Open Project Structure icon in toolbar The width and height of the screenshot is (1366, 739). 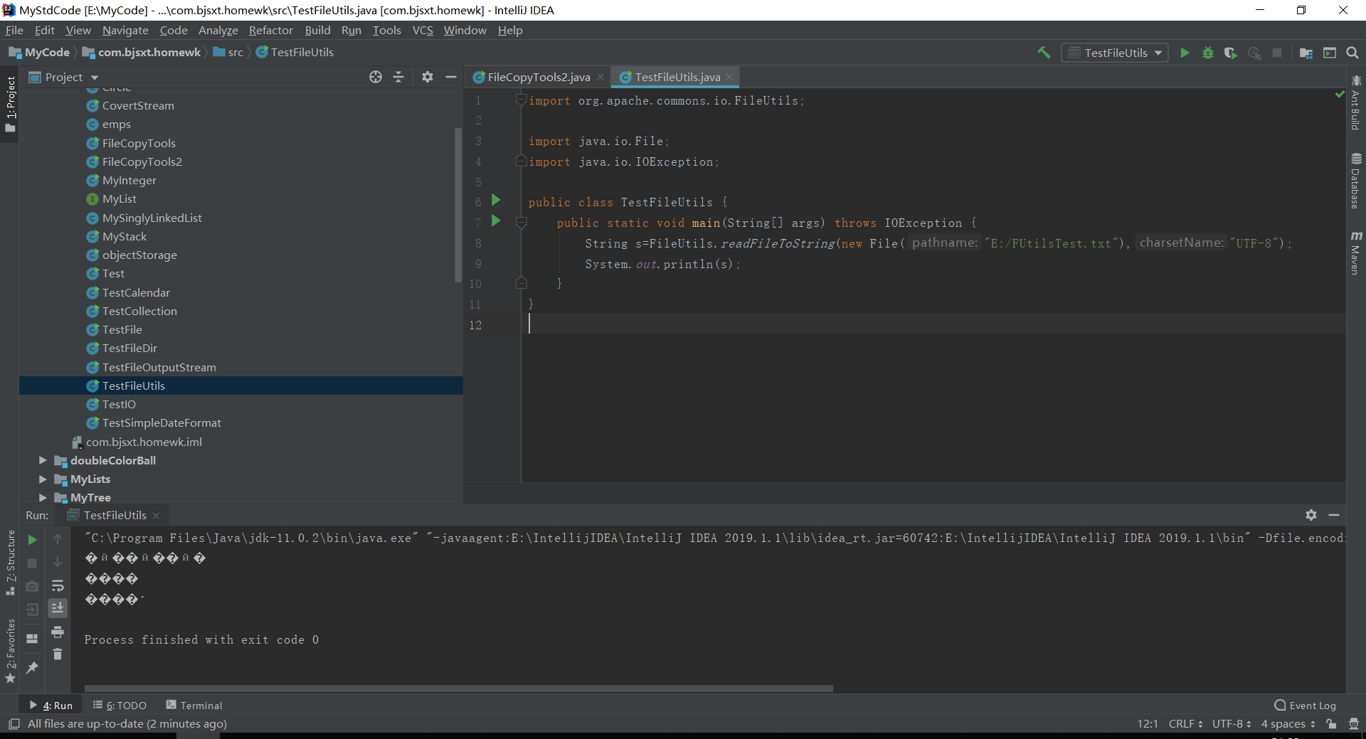coord(1306,53)
